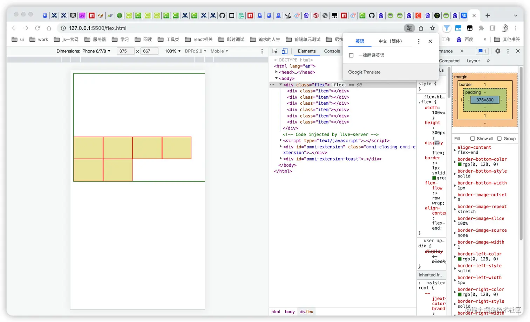Click the green color swatch in border rule

coord(434,178)
